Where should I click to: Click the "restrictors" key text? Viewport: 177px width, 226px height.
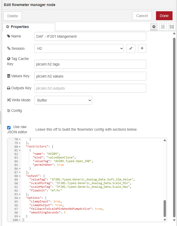37,146
